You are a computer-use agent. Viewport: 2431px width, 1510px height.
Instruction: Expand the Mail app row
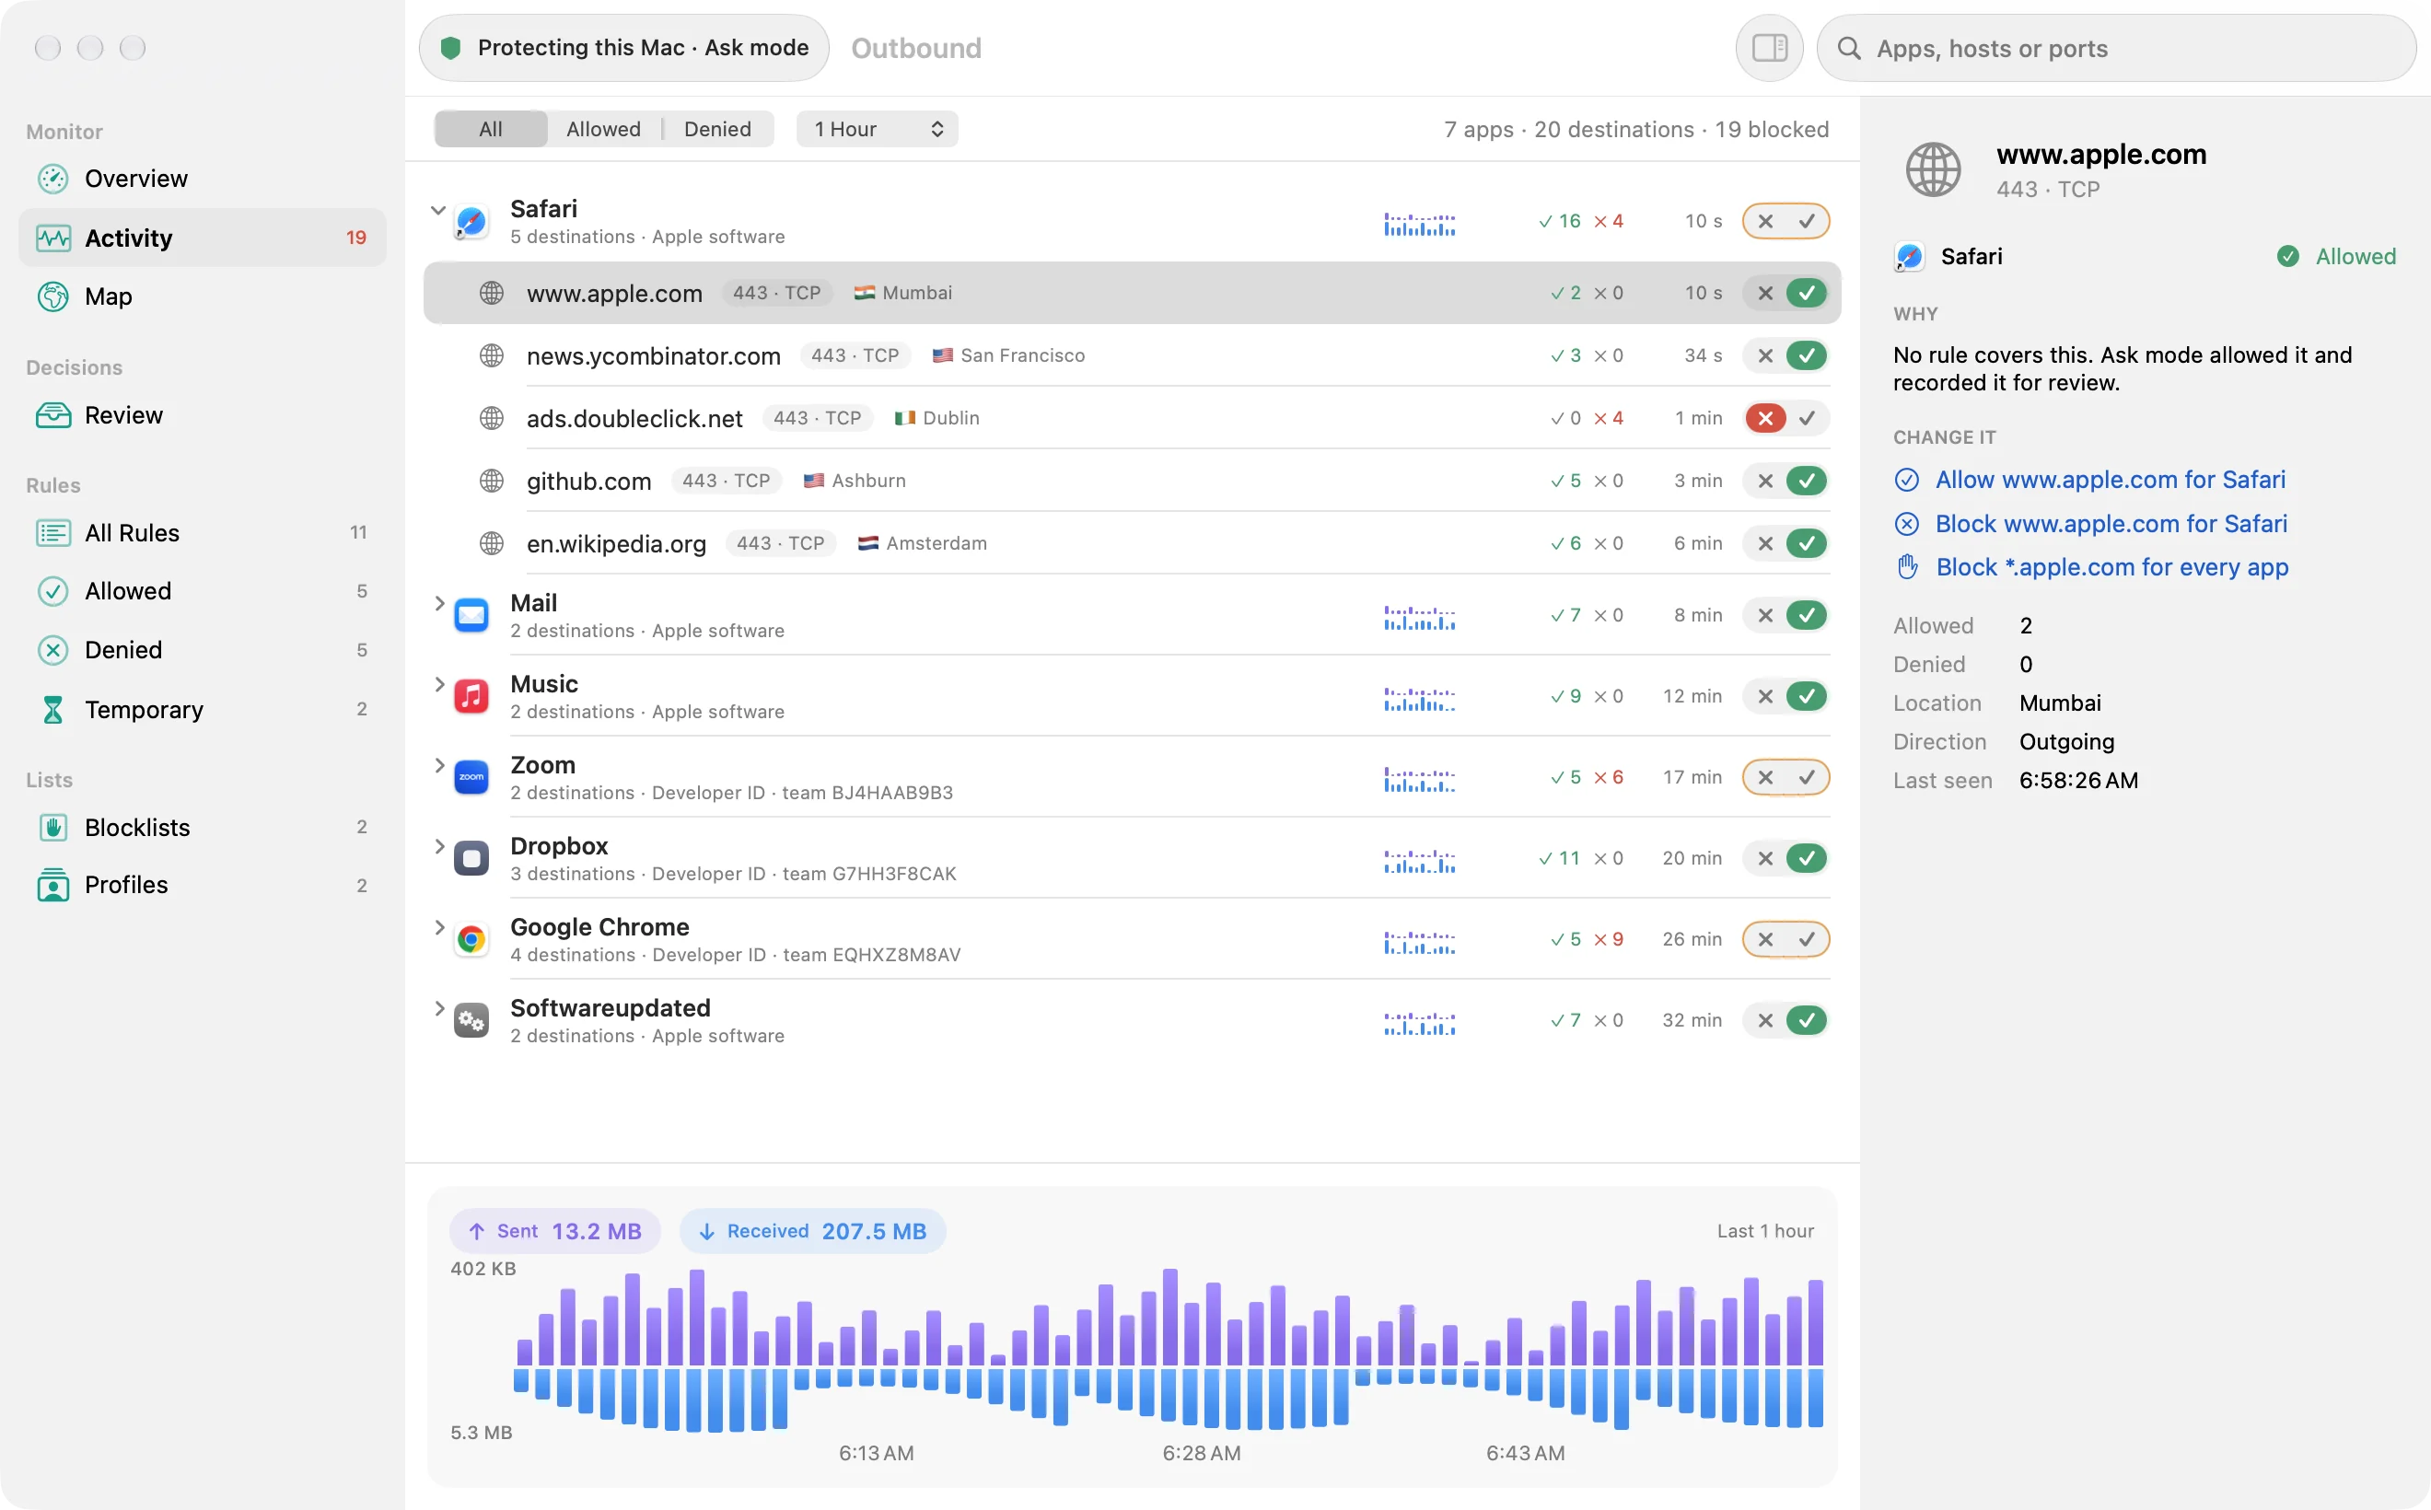pos(439,603)
